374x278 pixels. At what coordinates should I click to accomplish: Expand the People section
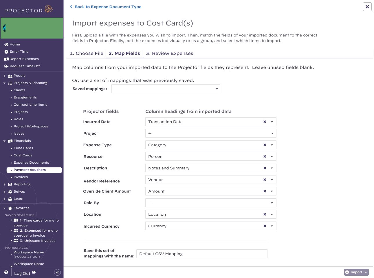click(x=4, y=76)
